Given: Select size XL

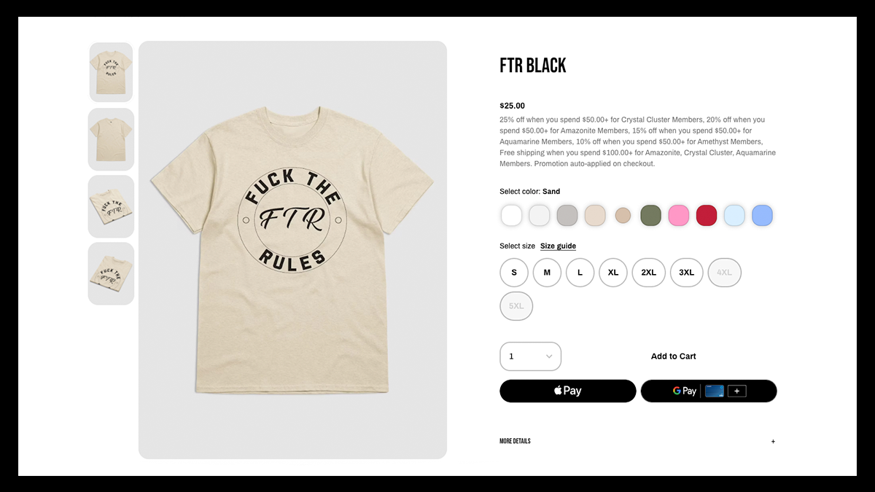Looking at the screenshot, I should (x=613, y=273).
